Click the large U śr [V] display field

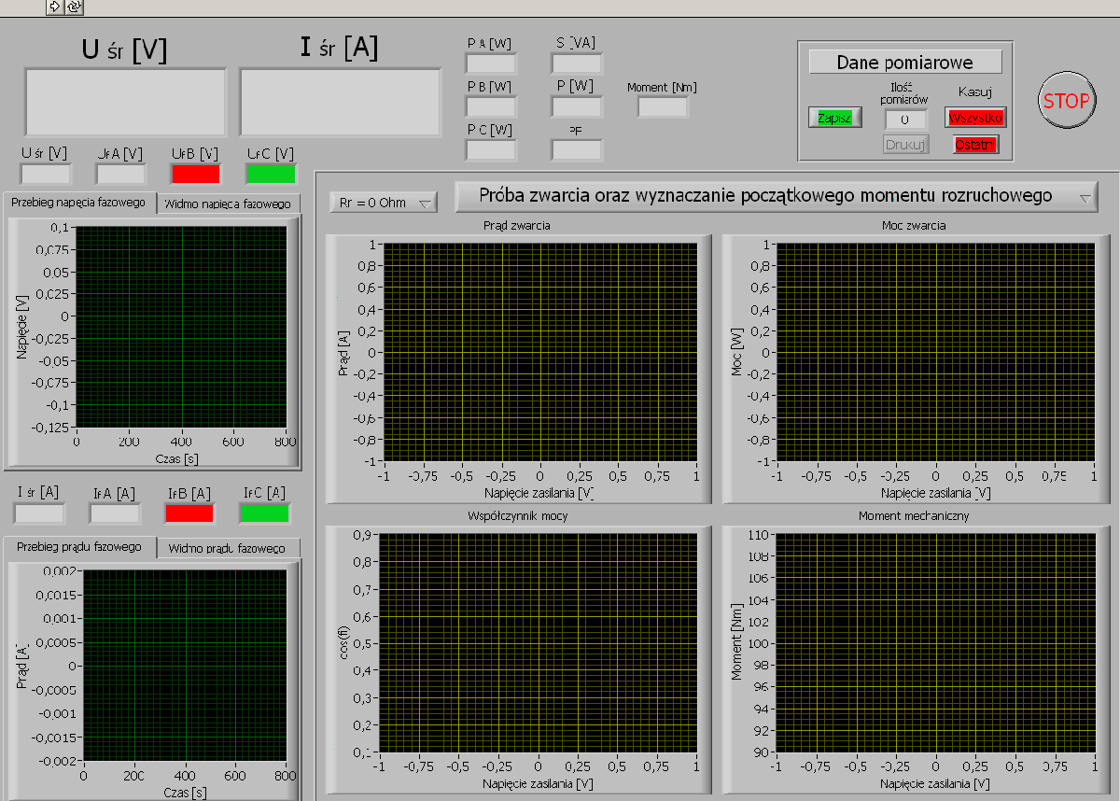(x=125, y=102)
